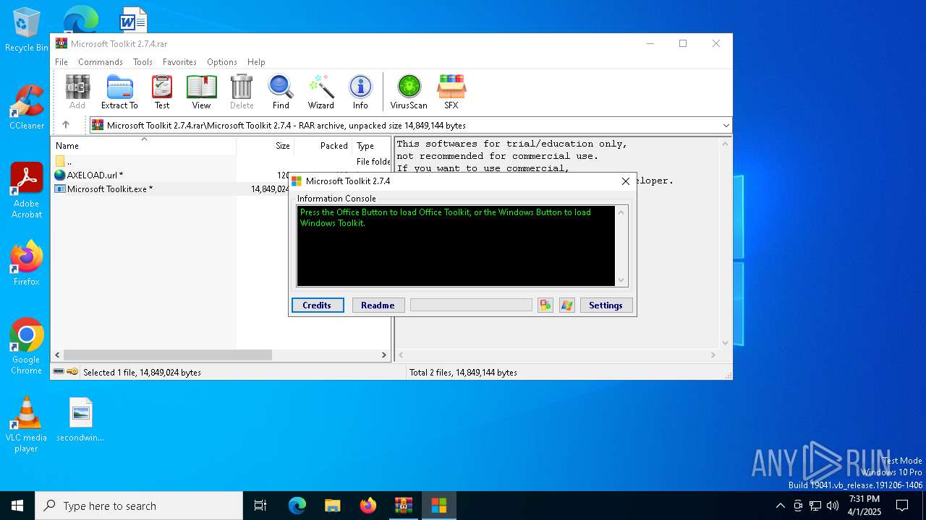This screenshot has height=520, width=926.
Task: Click the Type here to search box
Action: click(x=139, y=506)
